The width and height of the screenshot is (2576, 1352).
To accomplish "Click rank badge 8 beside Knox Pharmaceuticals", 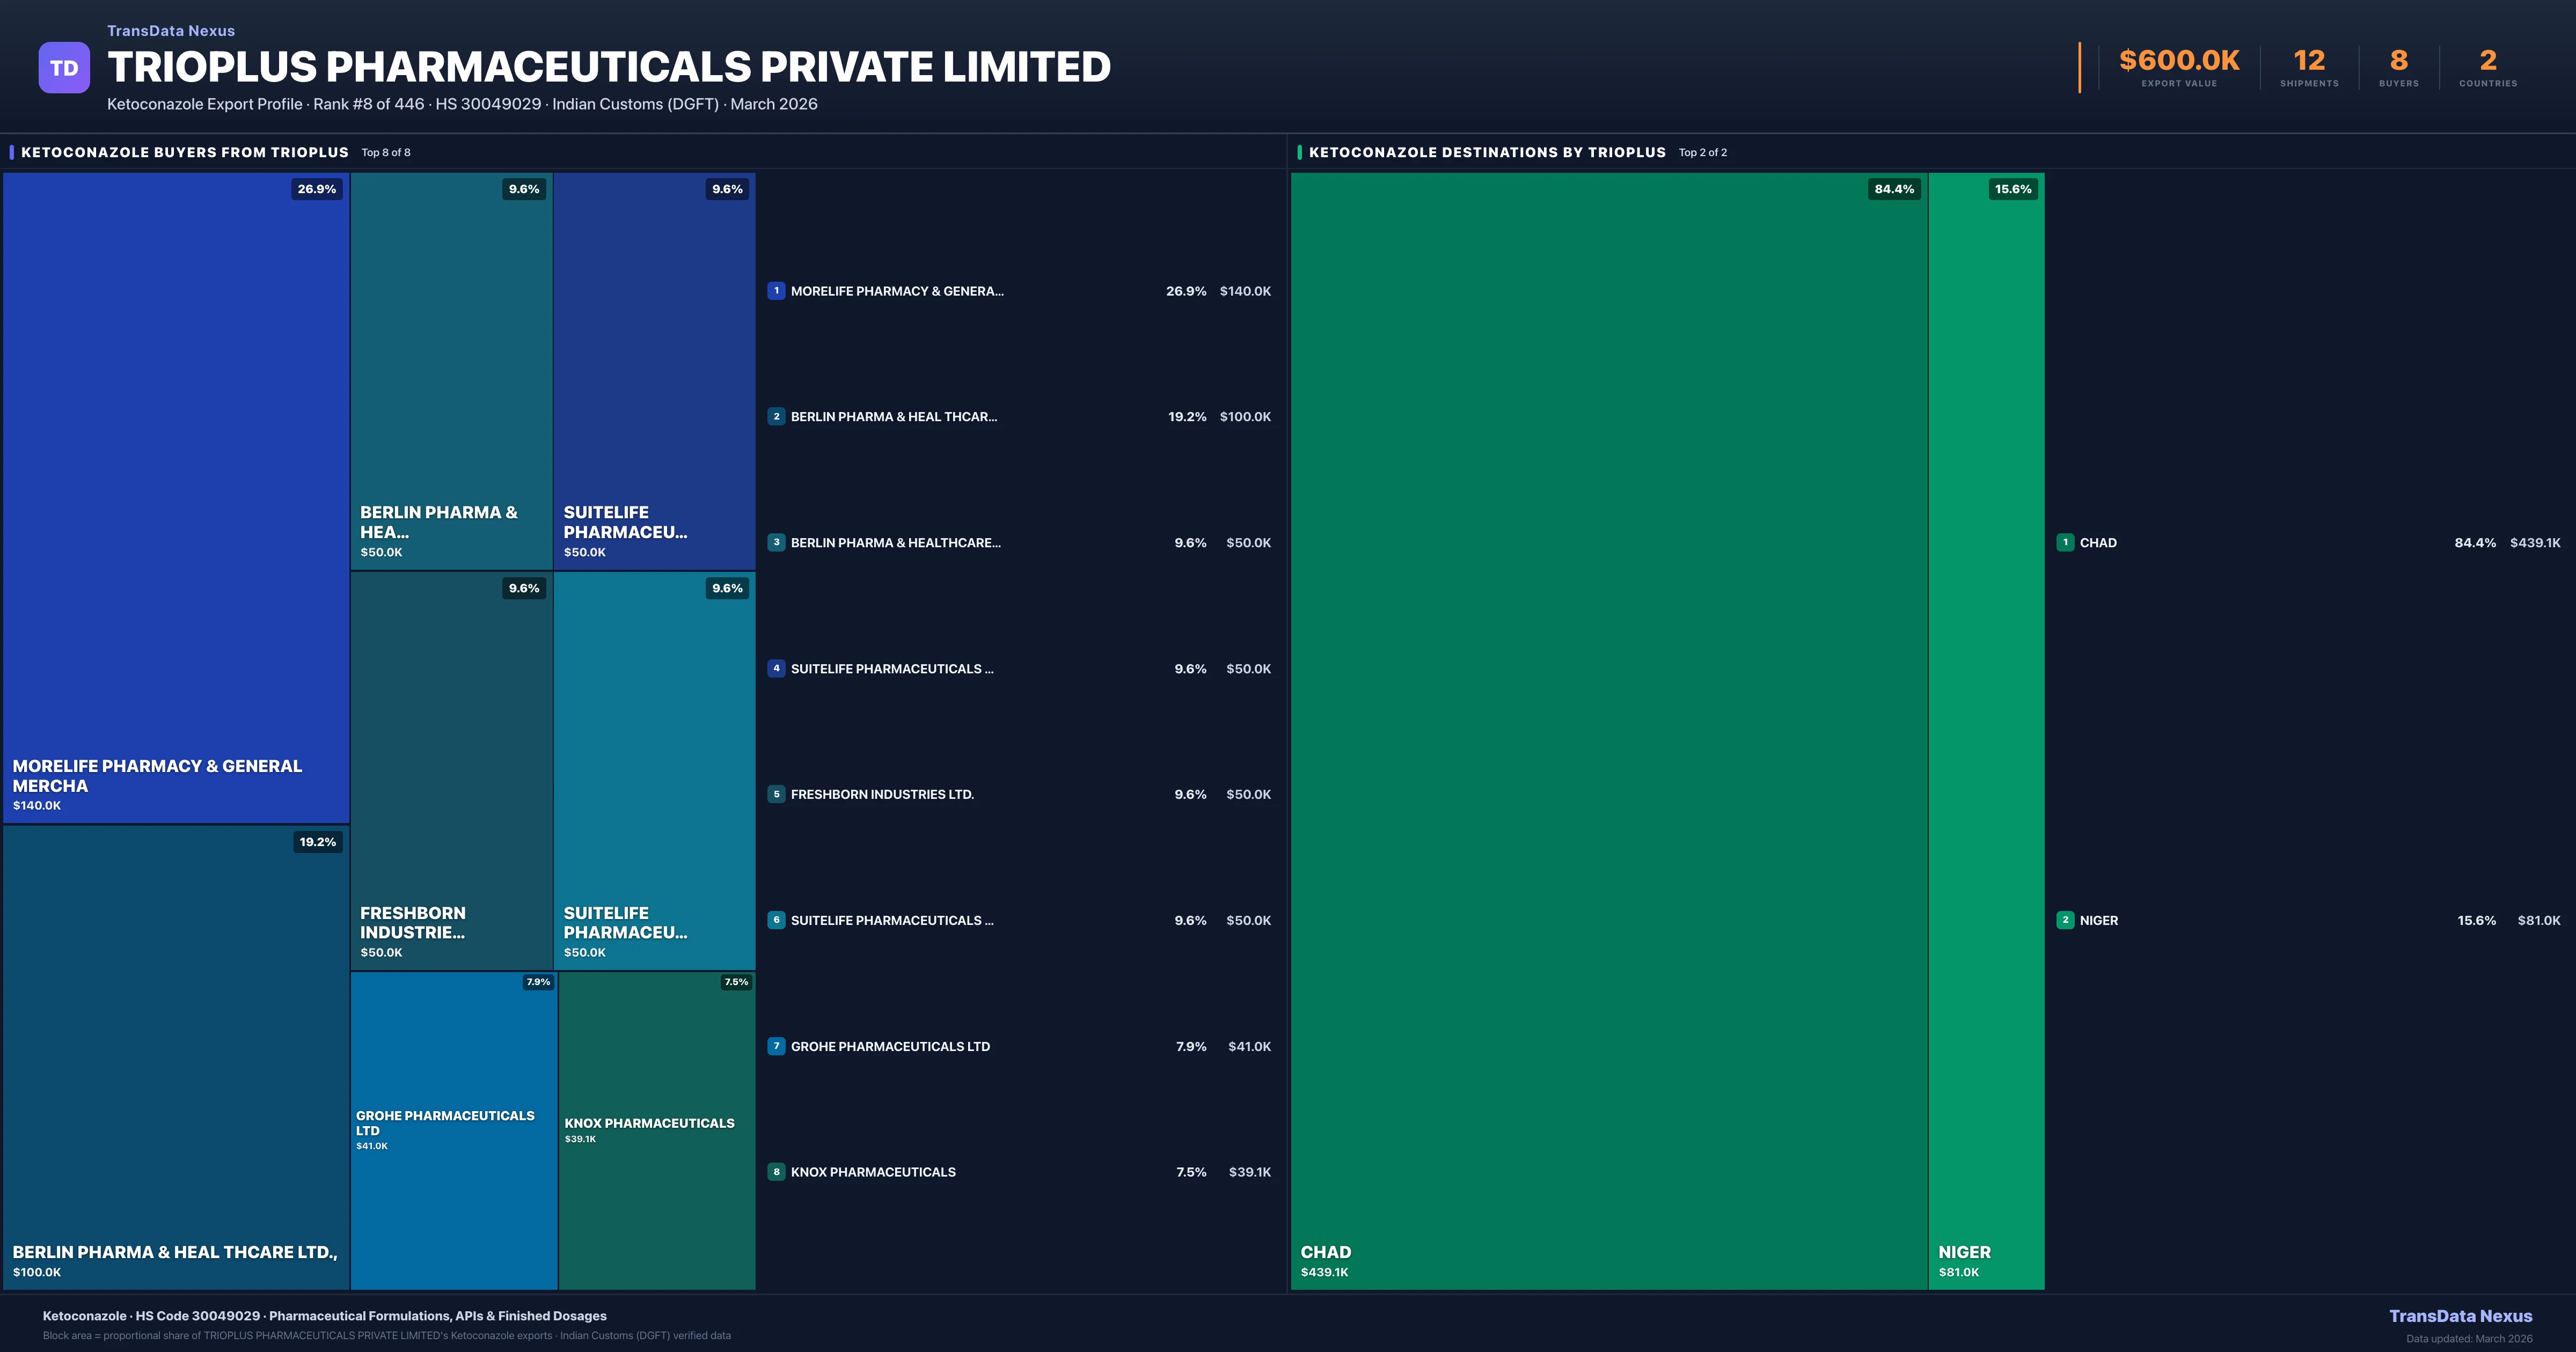I will click(x=776, y=1172).
